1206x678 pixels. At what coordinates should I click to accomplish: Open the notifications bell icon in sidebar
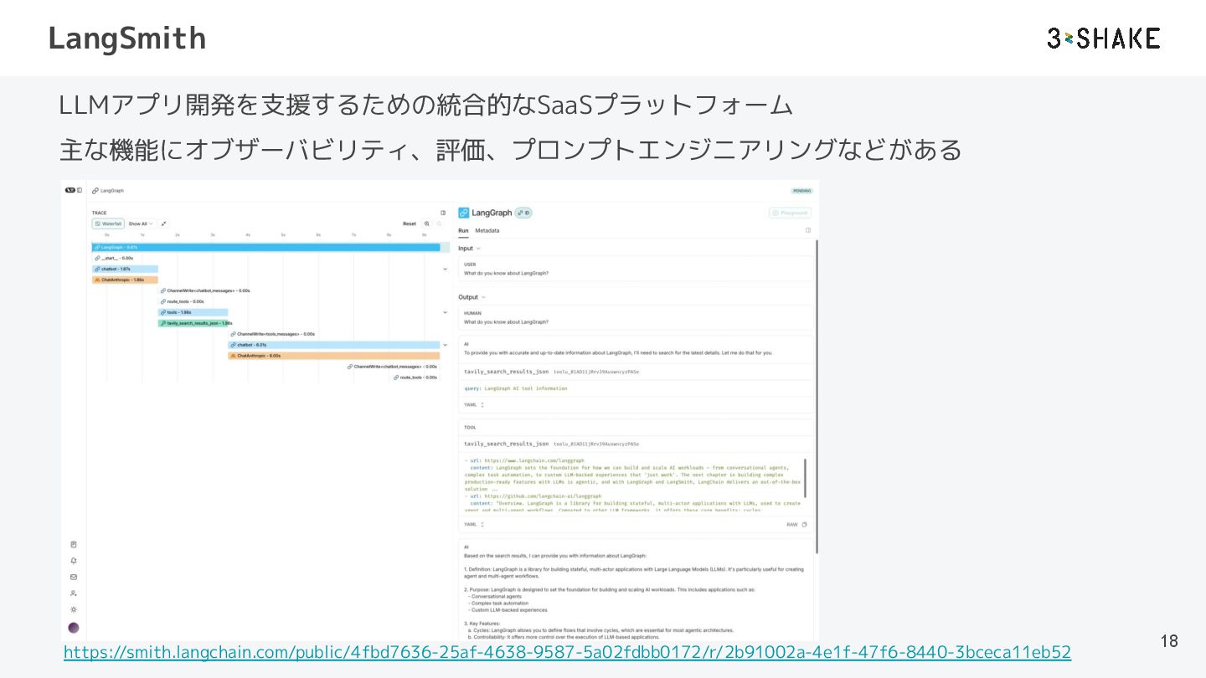[74, 561]
